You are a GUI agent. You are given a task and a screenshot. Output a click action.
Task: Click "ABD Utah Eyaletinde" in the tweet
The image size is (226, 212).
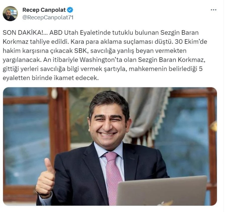coord(80,33)
